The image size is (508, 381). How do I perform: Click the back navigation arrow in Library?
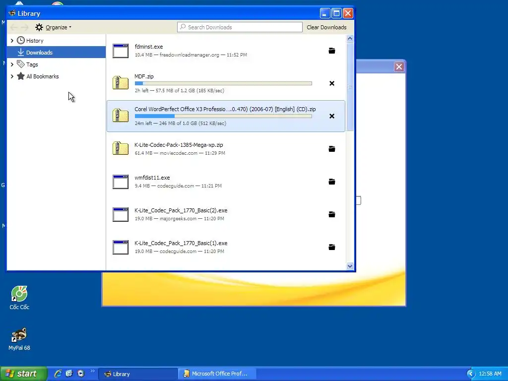(14, 27)
